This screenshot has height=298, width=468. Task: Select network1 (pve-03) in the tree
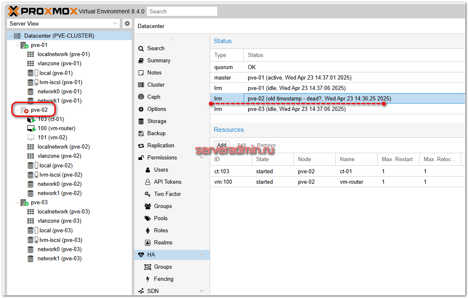59,259
